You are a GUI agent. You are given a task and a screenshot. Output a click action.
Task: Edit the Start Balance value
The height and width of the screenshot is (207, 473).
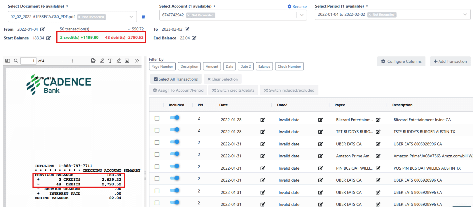point(49,38)
